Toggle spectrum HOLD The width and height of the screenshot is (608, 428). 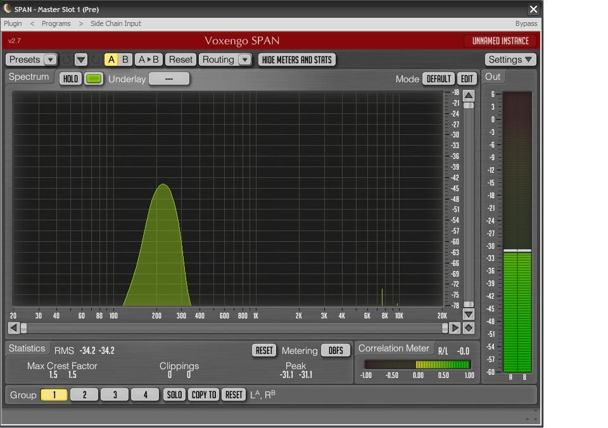(70, 79)
